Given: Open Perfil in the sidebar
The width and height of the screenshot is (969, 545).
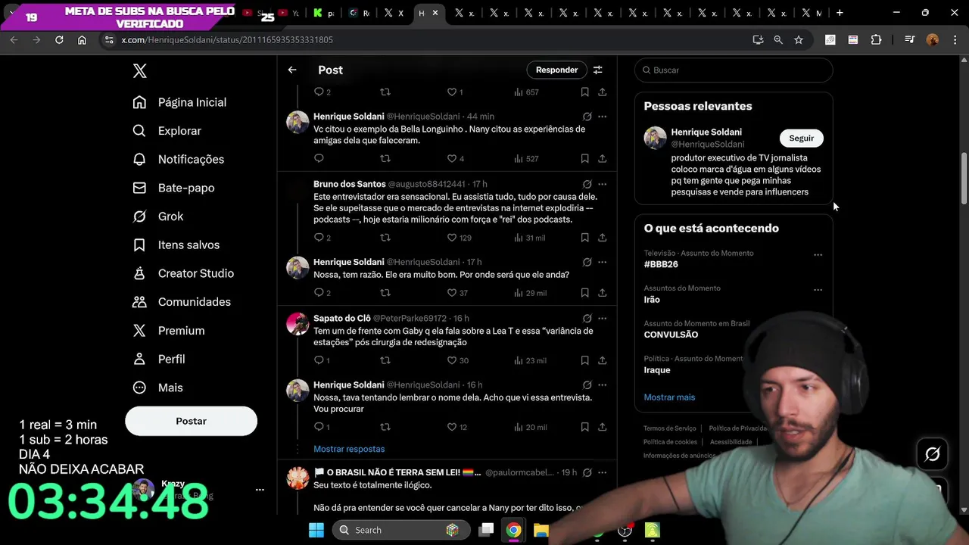Looking at the screenshot, I should tap(159, 359).
